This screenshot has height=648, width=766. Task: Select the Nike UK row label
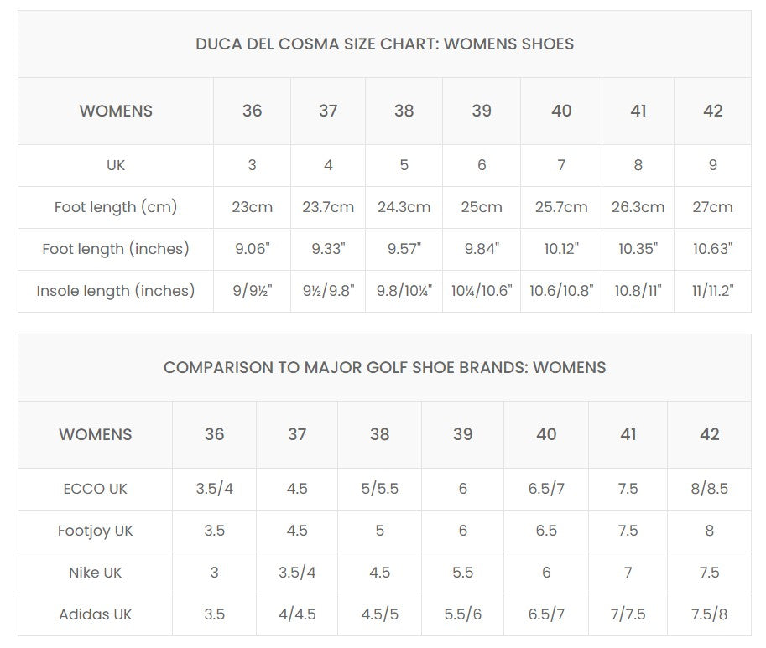pyautogui.click(x=96, y=573)
